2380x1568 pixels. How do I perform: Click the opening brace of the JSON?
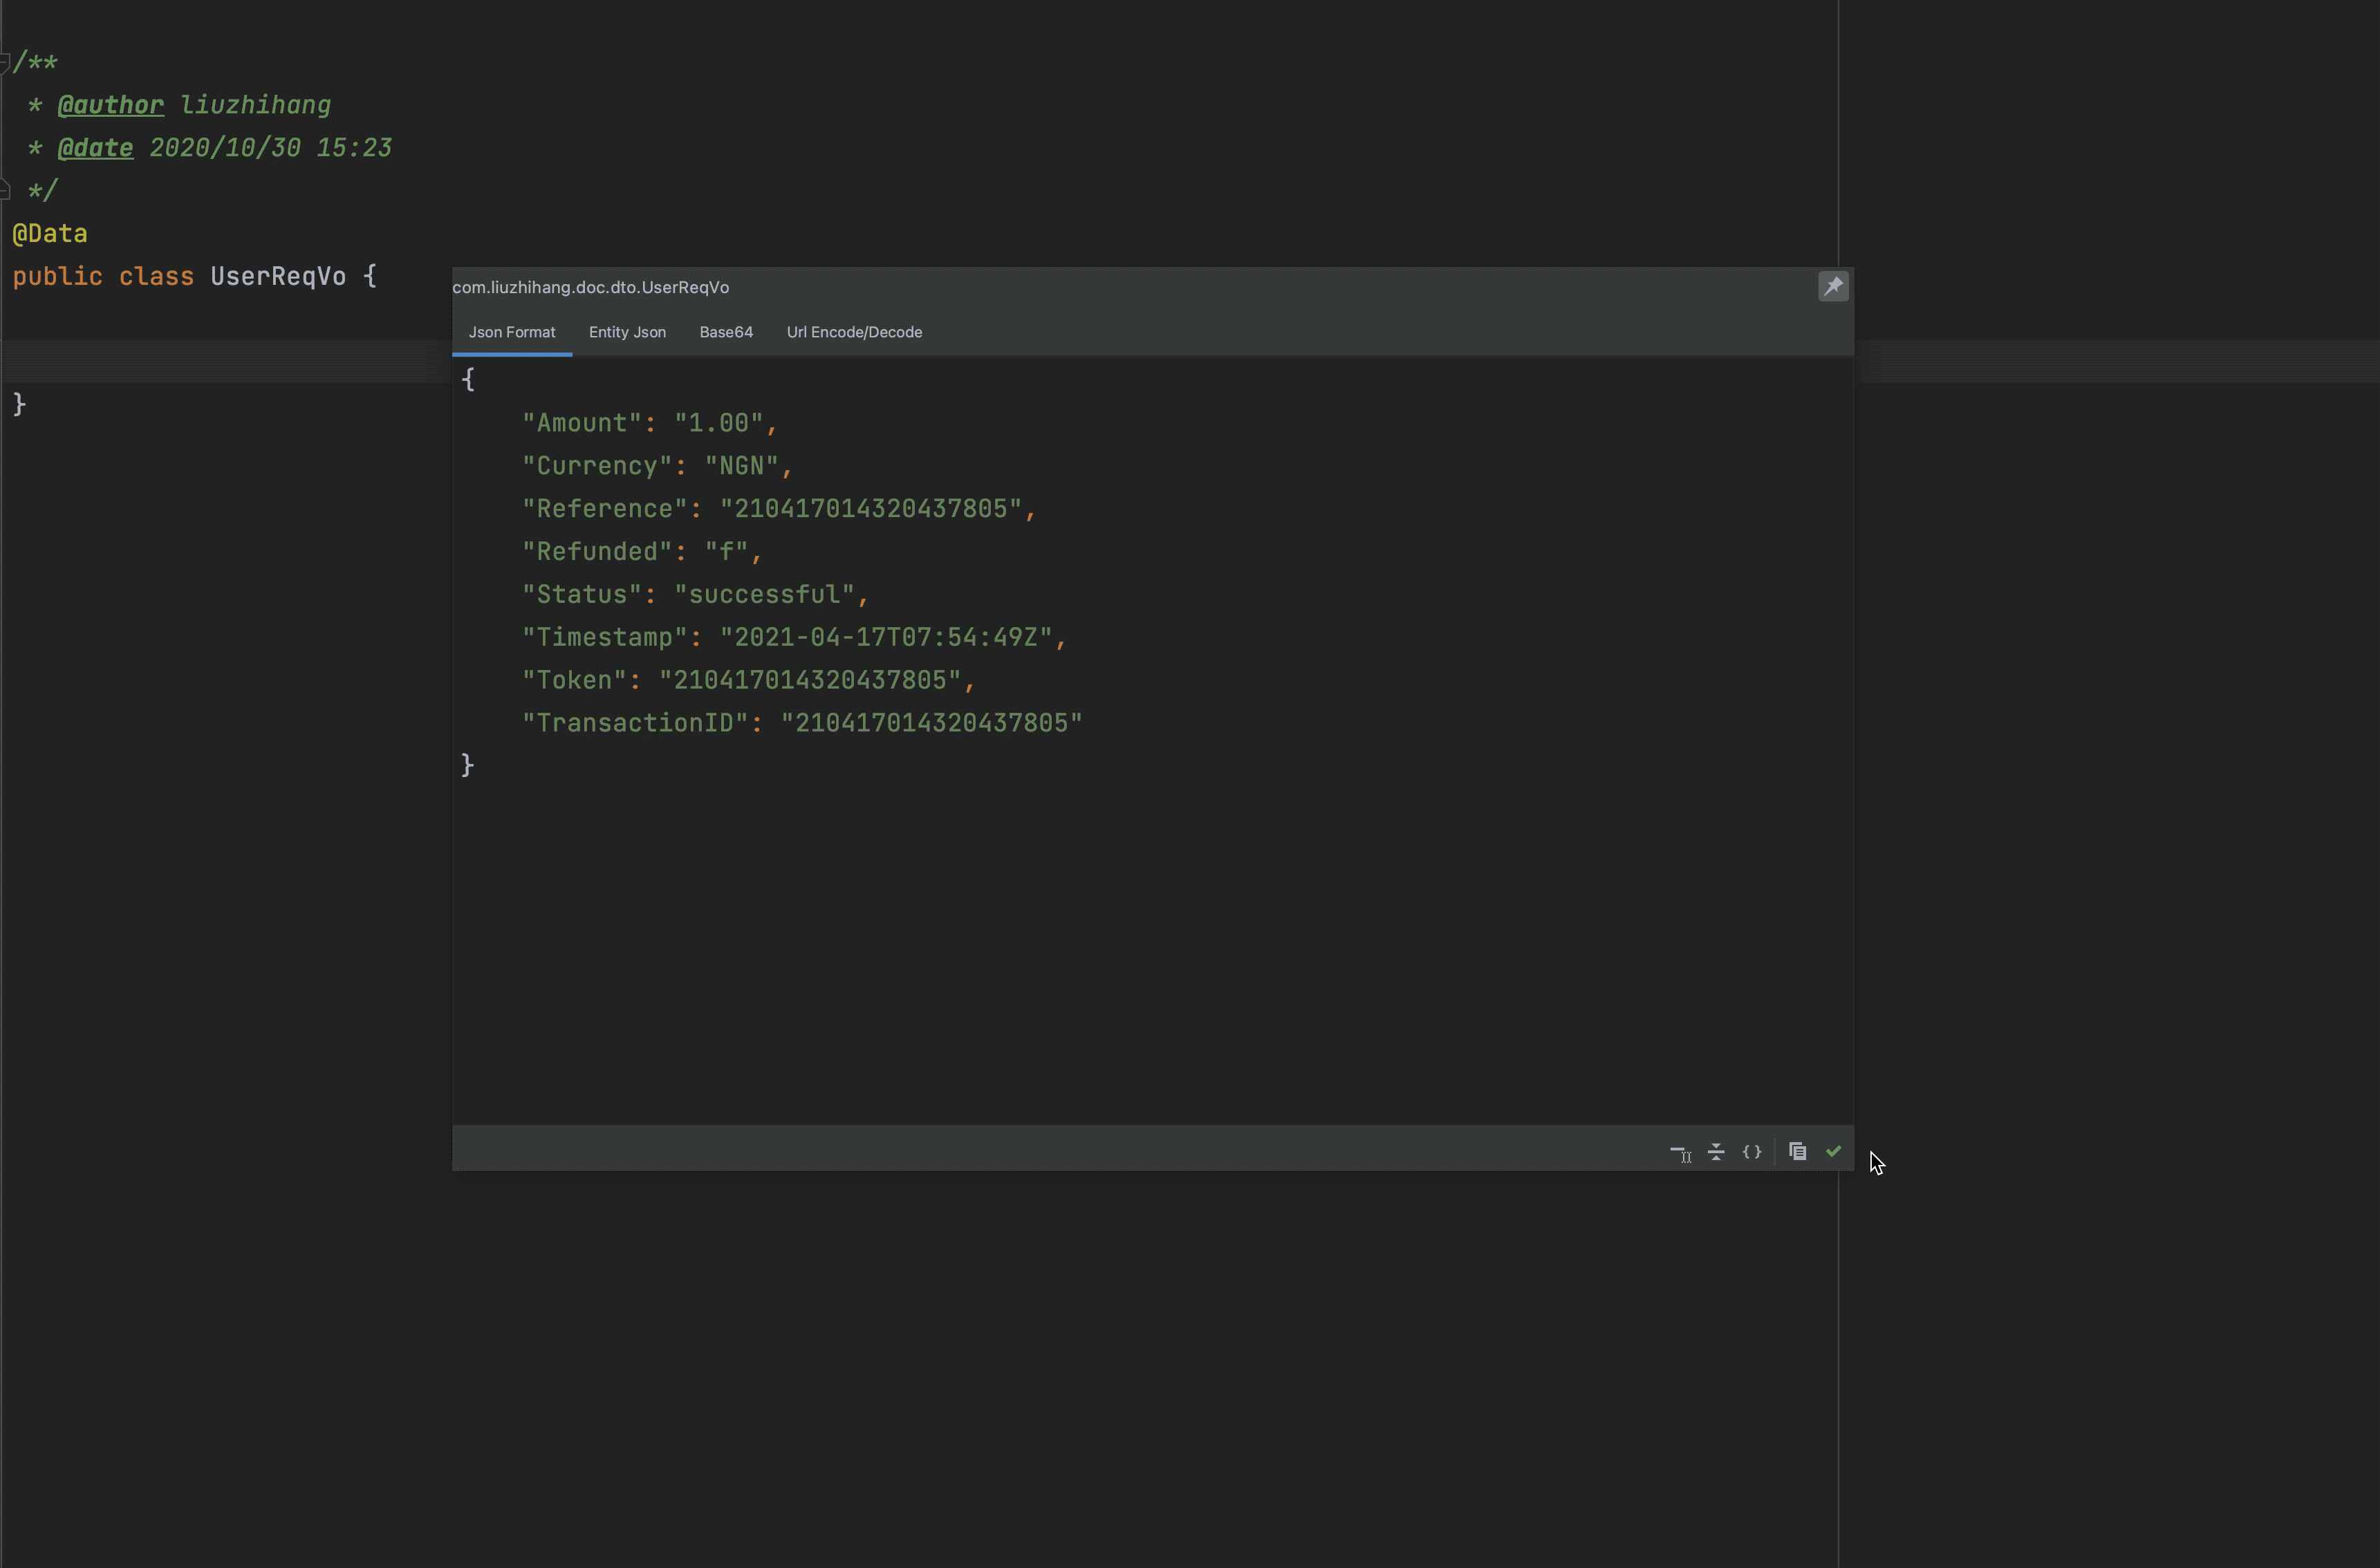click(x=467, y=380)
